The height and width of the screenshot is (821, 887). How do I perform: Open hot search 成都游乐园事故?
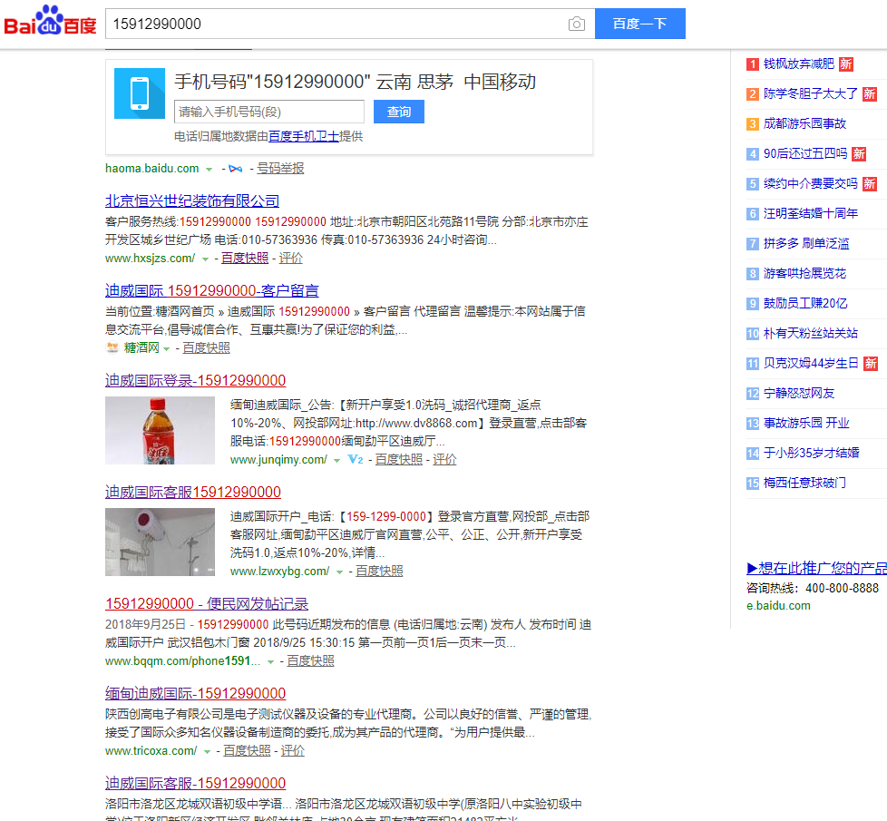point(804,124)
